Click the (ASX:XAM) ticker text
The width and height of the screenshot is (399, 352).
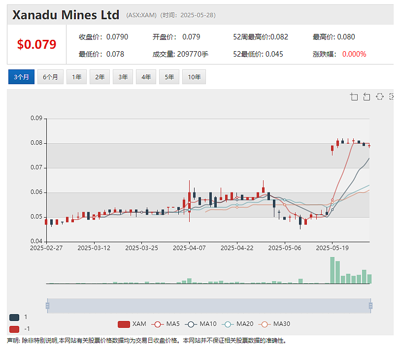point(141,15)
